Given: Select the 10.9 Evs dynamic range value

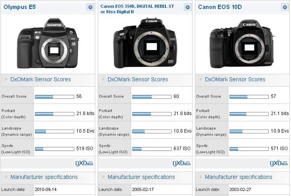Looking at the screenshot, I should pos(280,131).
